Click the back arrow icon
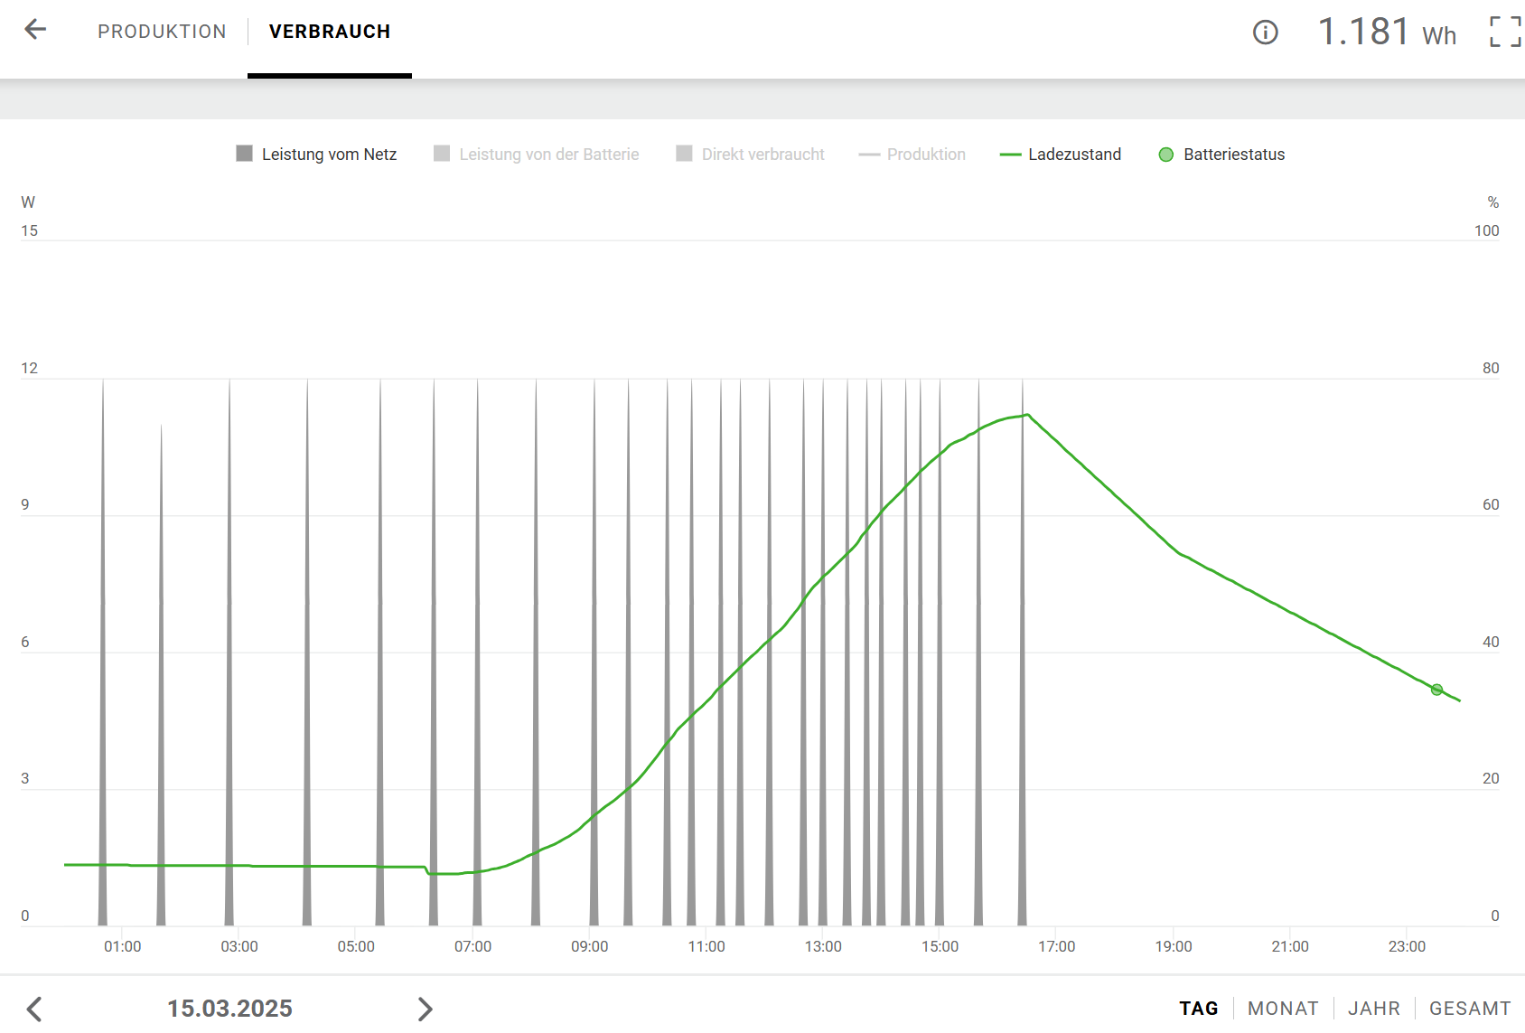This screenshot has width=1525, height=1033. coord(35,30)
